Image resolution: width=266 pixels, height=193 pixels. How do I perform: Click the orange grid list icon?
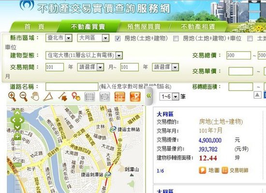(119, 97)
